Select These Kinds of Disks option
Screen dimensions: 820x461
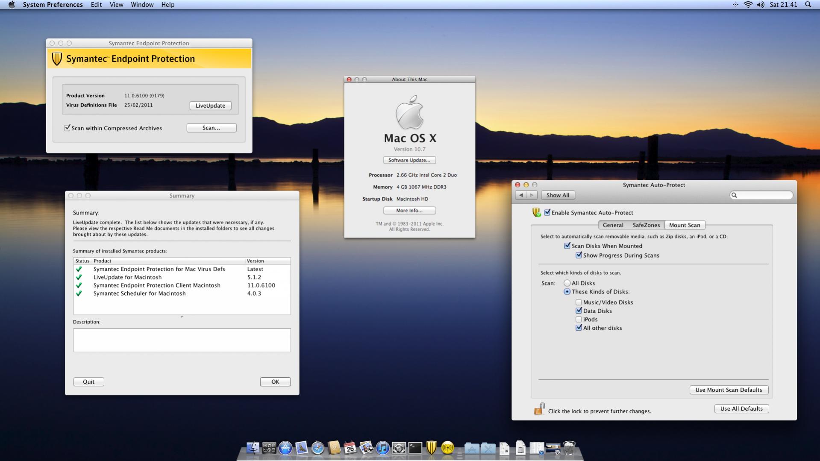(567, 291)
